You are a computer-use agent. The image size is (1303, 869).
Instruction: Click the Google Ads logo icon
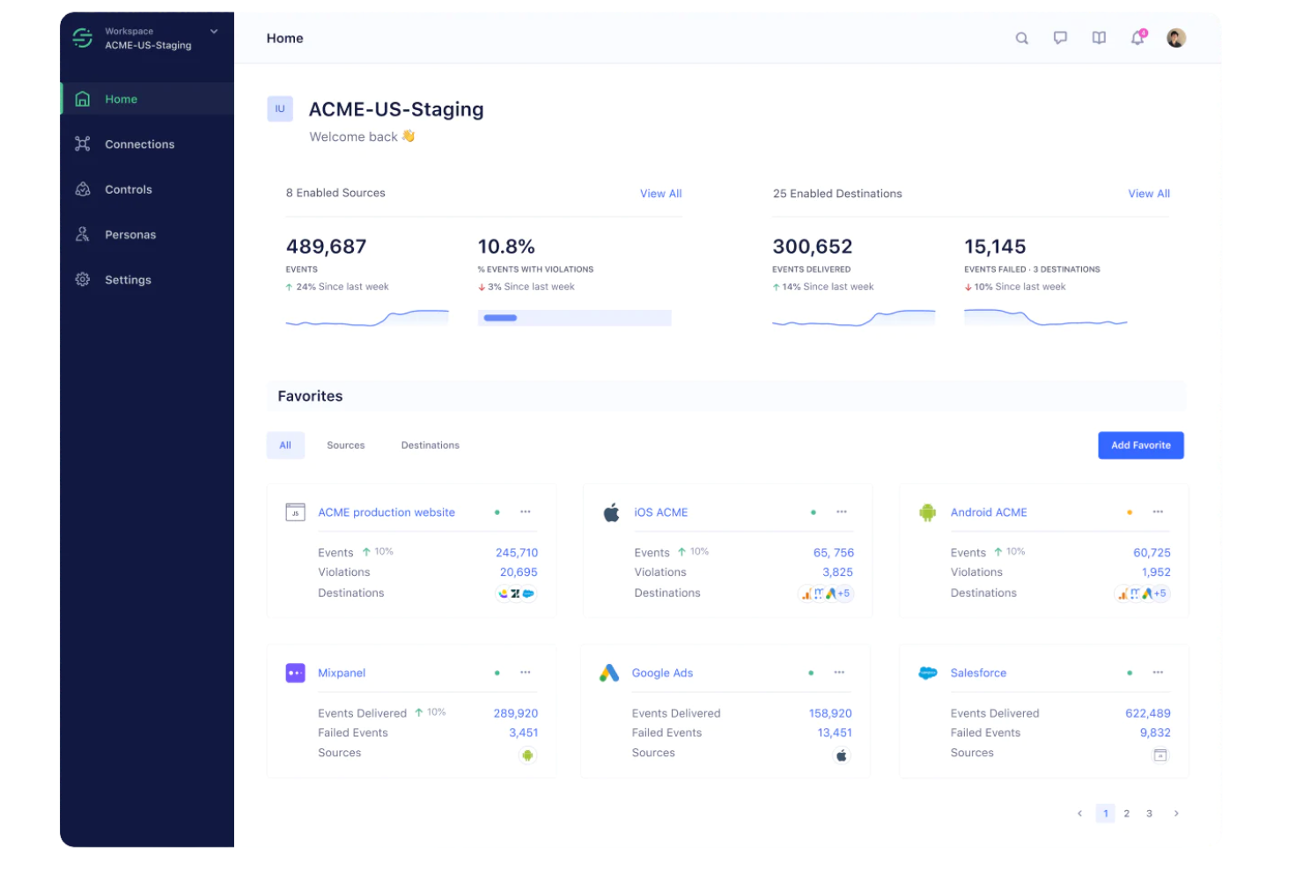[x=609, y=674]
